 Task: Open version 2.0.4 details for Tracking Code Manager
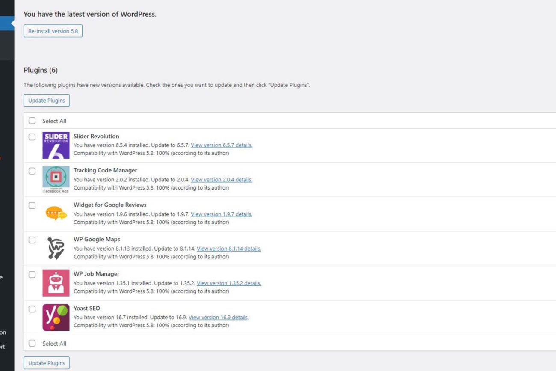coord(221,180)
